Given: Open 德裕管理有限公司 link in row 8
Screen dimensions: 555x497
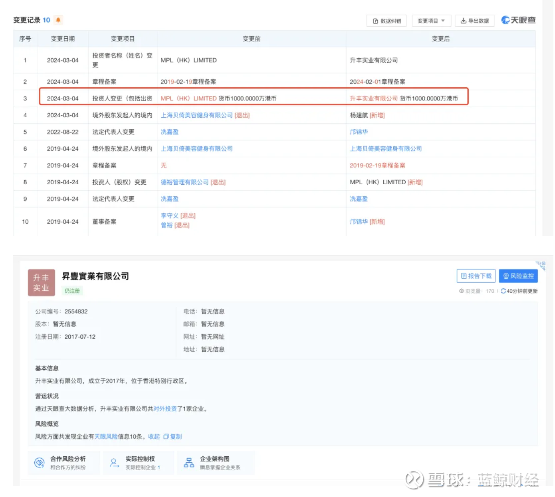Looking at the screenshot, I should tap(184, 182).
